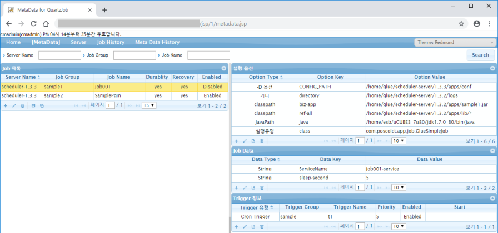
Task: Delete option trash icon in 실행 옵션 pager
Action: [x=262, y=141]
